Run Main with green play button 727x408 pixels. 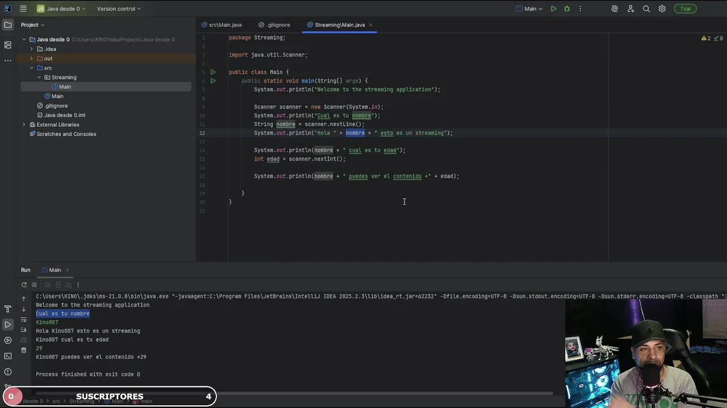click(x=553, y=8)
